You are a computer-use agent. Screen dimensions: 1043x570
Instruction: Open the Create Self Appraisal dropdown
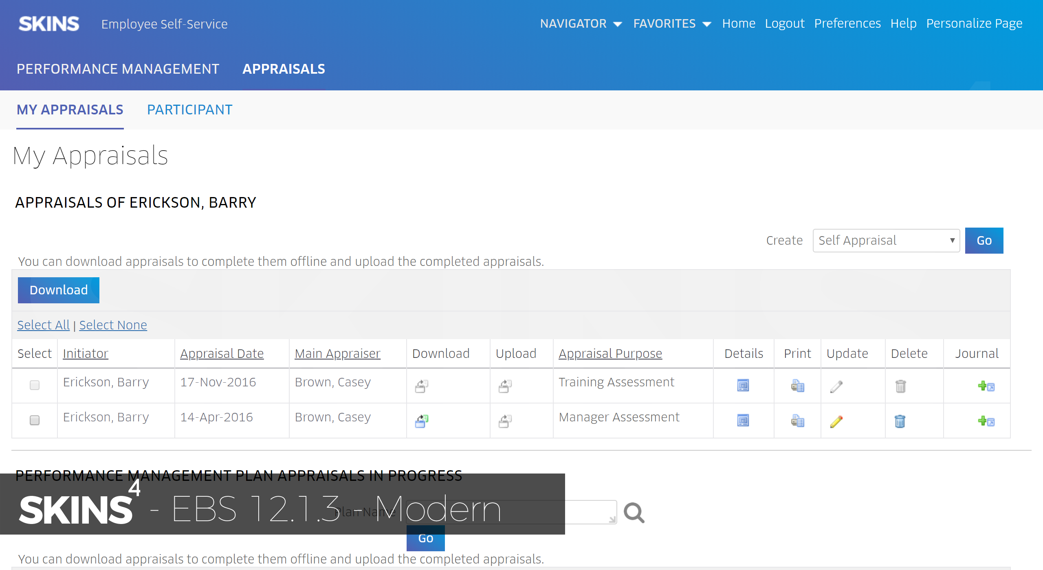pos(886,241)
